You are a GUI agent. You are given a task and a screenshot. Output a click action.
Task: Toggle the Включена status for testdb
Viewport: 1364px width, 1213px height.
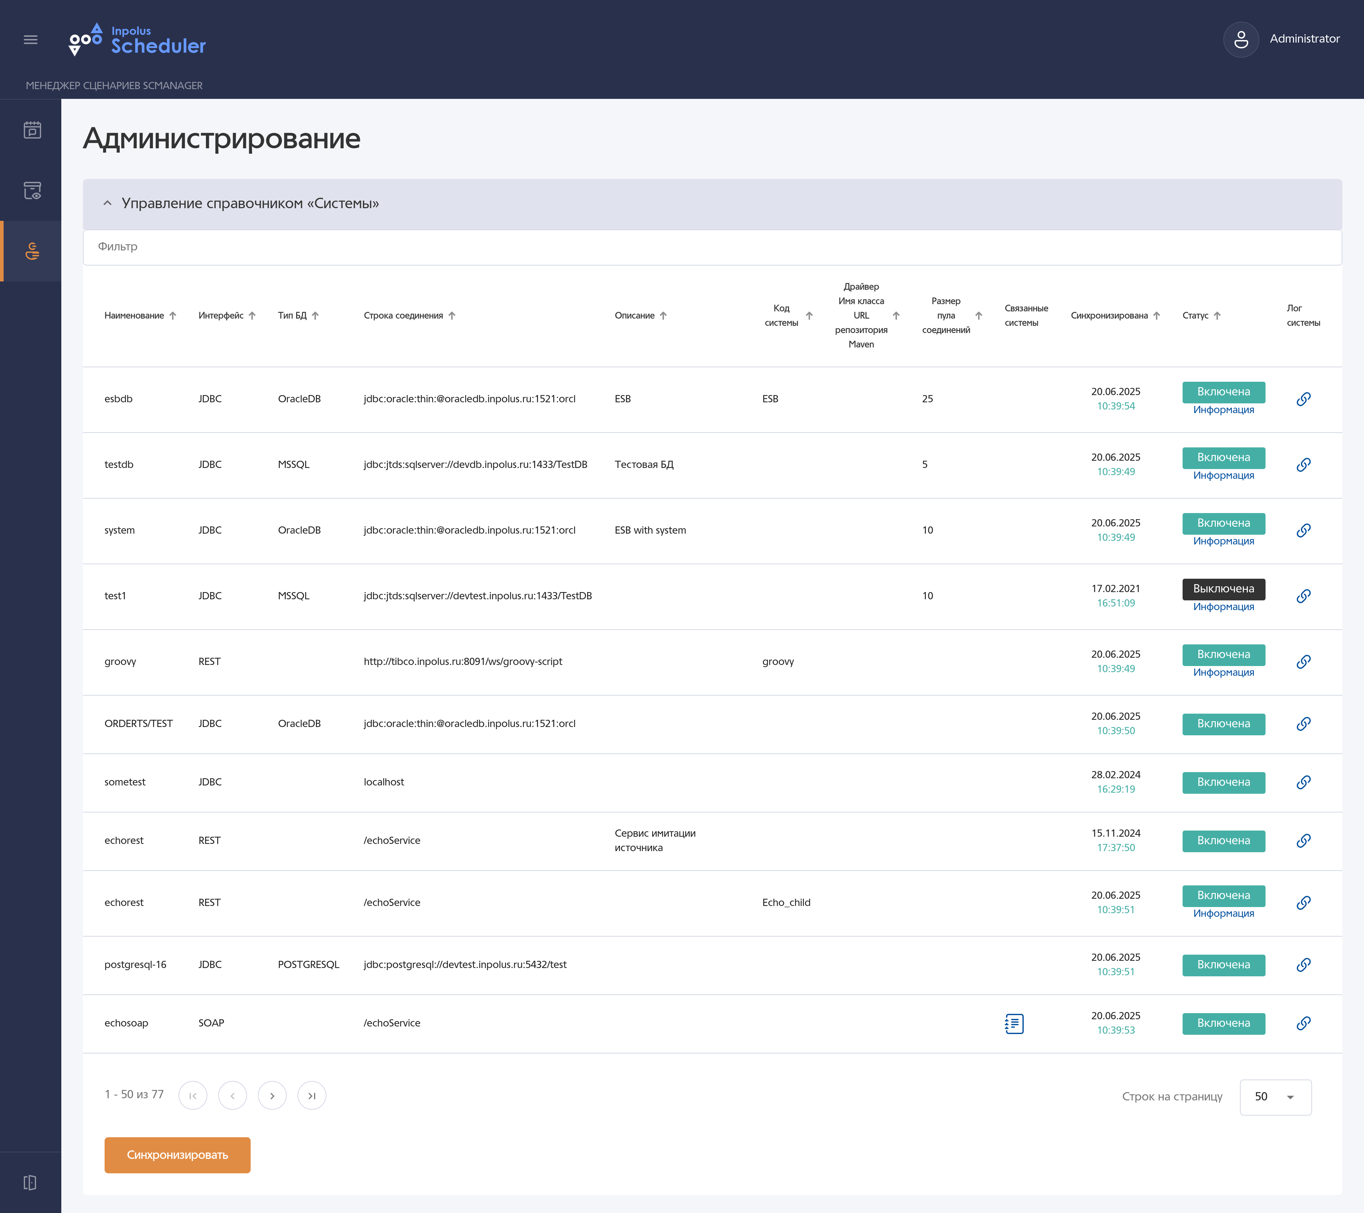[x=1223, y=457]
